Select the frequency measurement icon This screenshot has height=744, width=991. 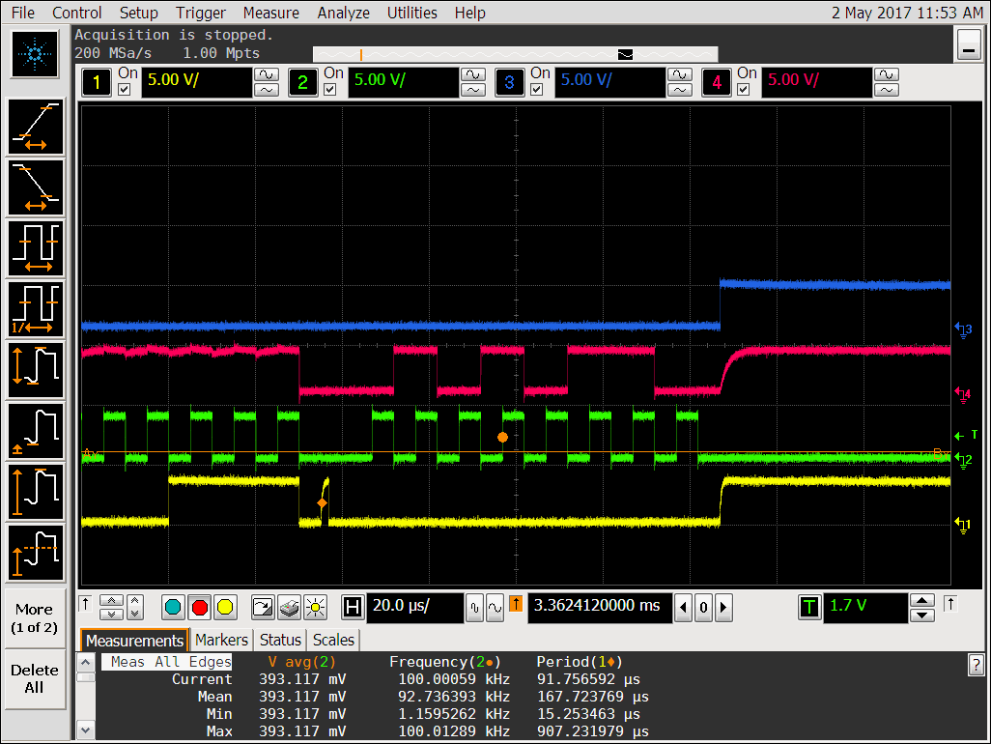(x=36, y=309)
